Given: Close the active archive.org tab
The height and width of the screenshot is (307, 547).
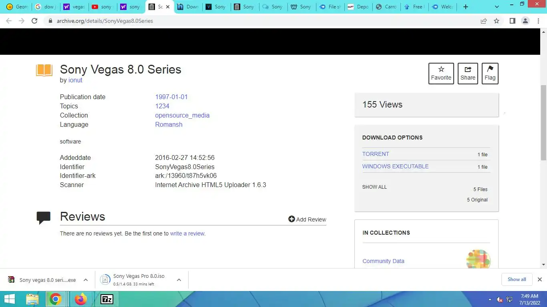Looking at the screenshot, I should click(168, 7).
